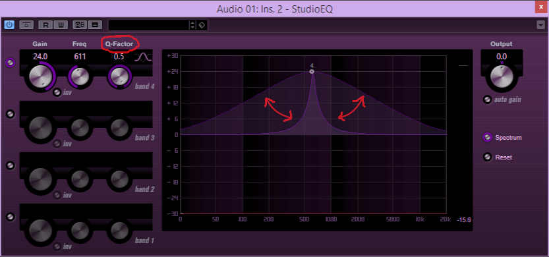This screenshot has width=549, height=257.
Task: Click the band 4 gain value 24.0
Action: (x=40, y=57)
